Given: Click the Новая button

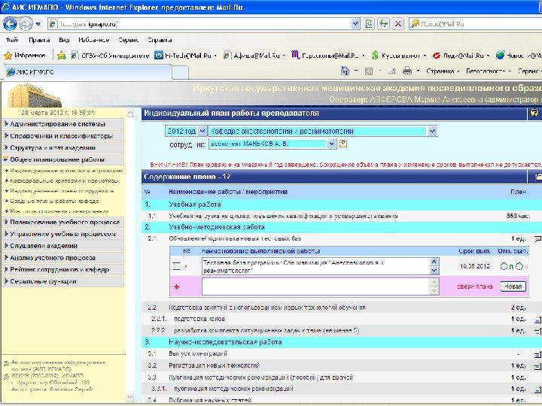Looking at the screenshot, I should (x=513, y=286).
